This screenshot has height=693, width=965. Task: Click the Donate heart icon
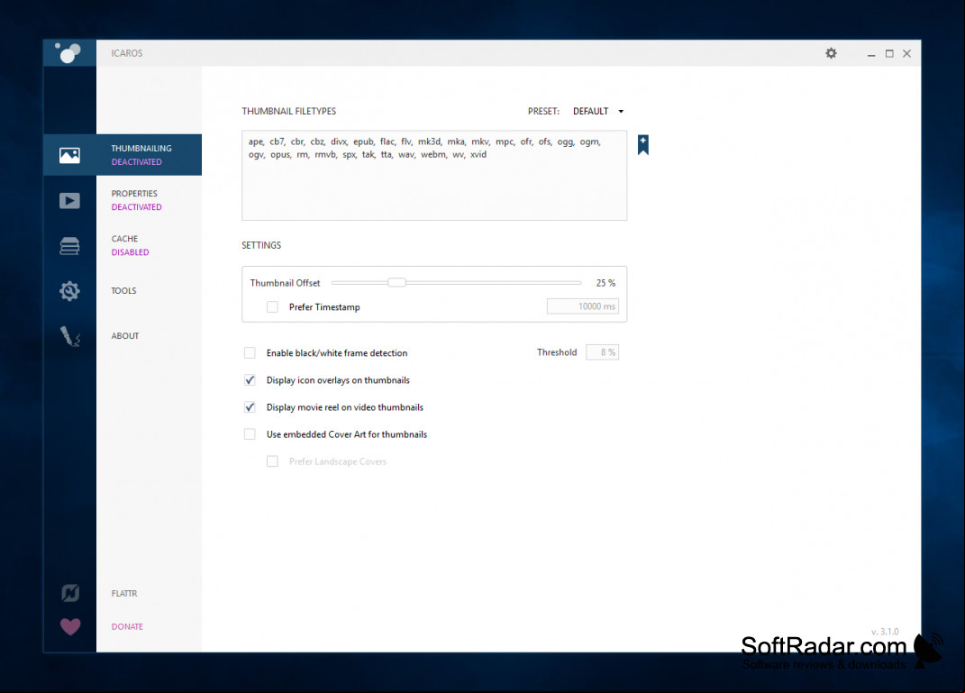[x=70, y=626]
